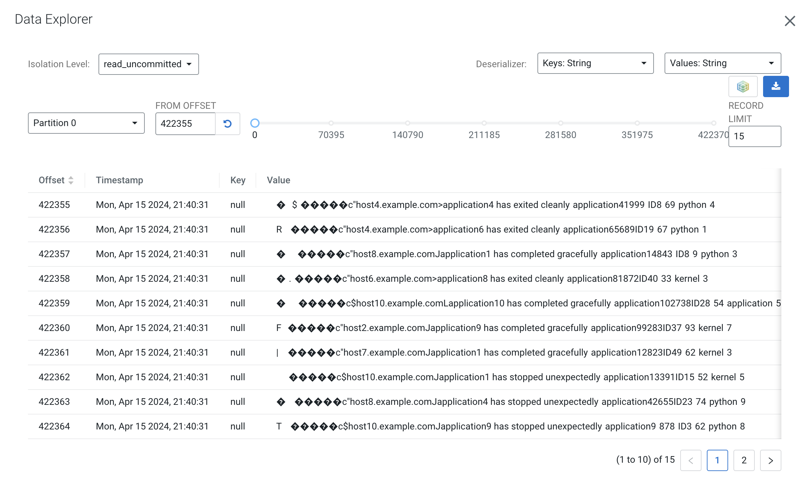This screenshot has width=810, height=485.
Task: Click the download records icon button
Action: (775, 86)
